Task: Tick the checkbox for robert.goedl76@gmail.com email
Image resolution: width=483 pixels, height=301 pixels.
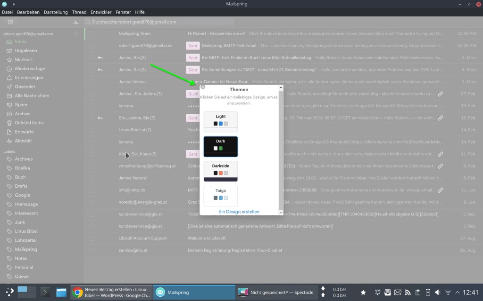Action: [x=91, y=46]
